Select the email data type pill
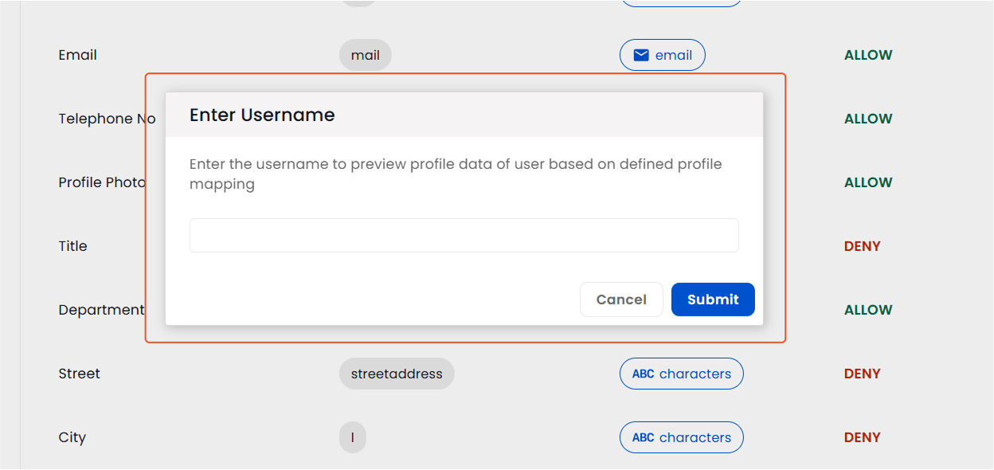The width and height of the screenshot is (994, 470). click(x=662, y=55)
